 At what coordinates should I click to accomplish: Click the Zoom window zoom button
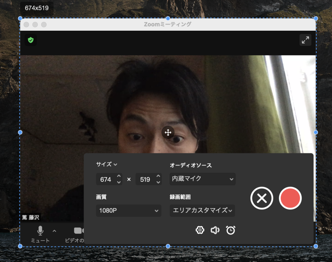coord(44,25)
